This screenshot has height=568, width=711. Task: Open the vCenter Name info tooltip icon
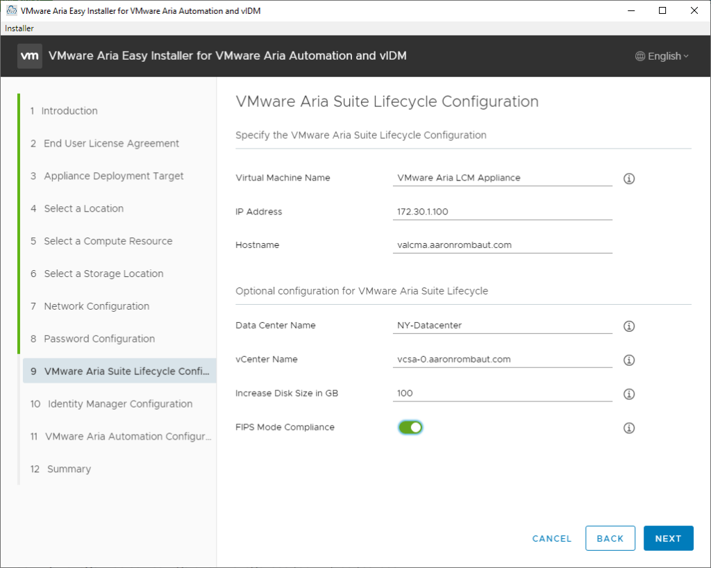[x=629, y=360]
